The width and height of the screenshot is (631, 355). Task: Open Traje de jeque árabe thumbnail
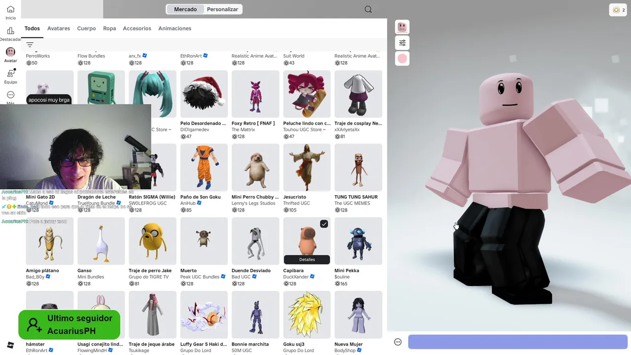[x=152, y=315]
